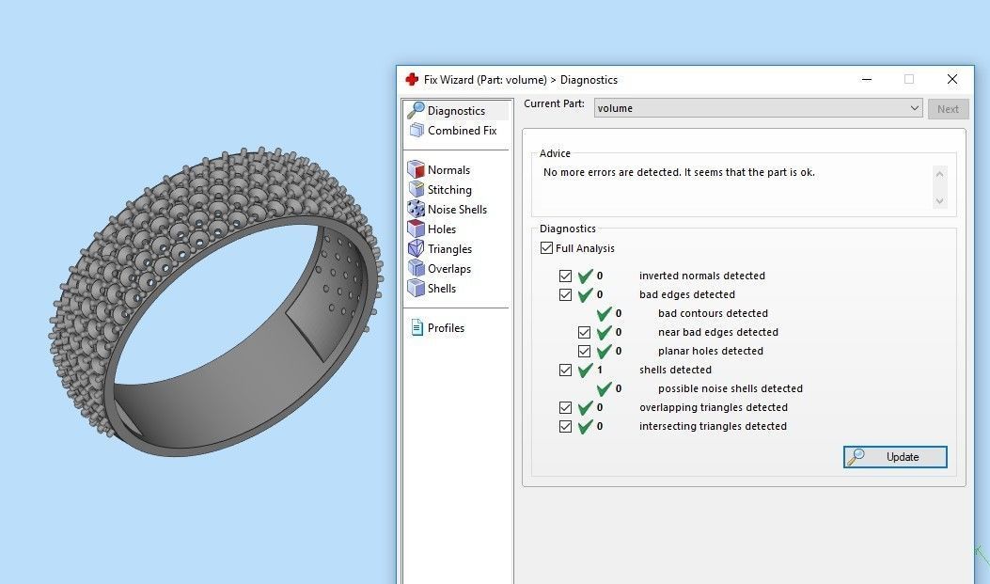Open the Triangles page label

(449, 249)
